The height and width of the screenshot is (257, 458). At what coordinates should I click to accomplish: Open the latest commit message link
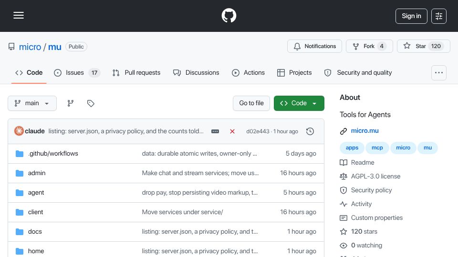pyautogui.click(x=126, y=131)
